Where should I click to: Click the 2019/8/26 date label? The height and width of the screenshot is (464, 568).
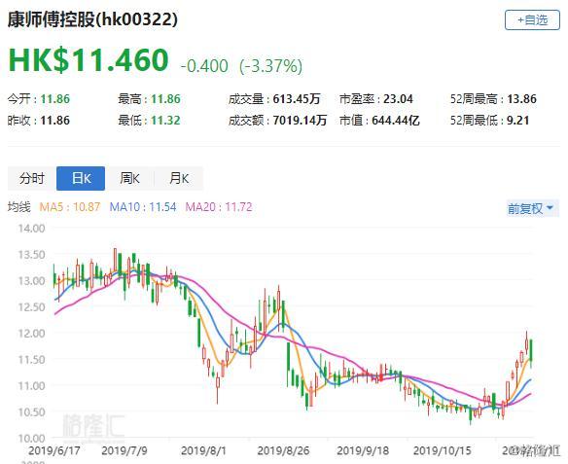point(283,451)
